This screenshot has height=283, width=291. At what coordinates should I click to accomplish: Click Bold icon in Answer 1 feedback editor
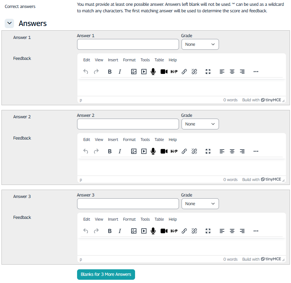[110, 72]
